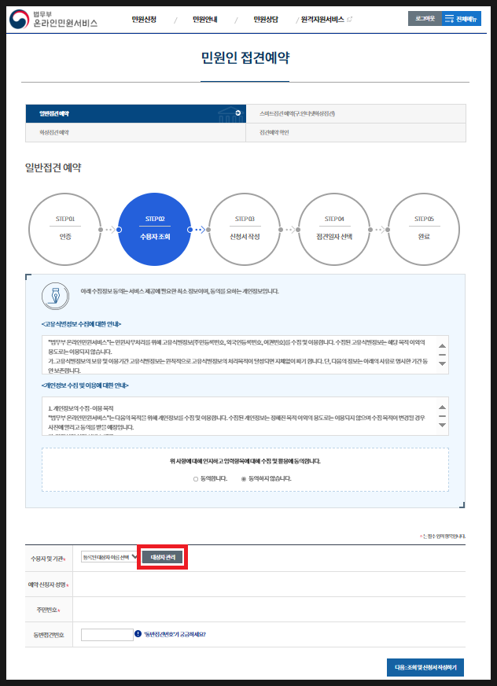This screenshot has width=497, height=686.
Task: Click the blue exclamation info icon
Action: [x=138, y=633]
